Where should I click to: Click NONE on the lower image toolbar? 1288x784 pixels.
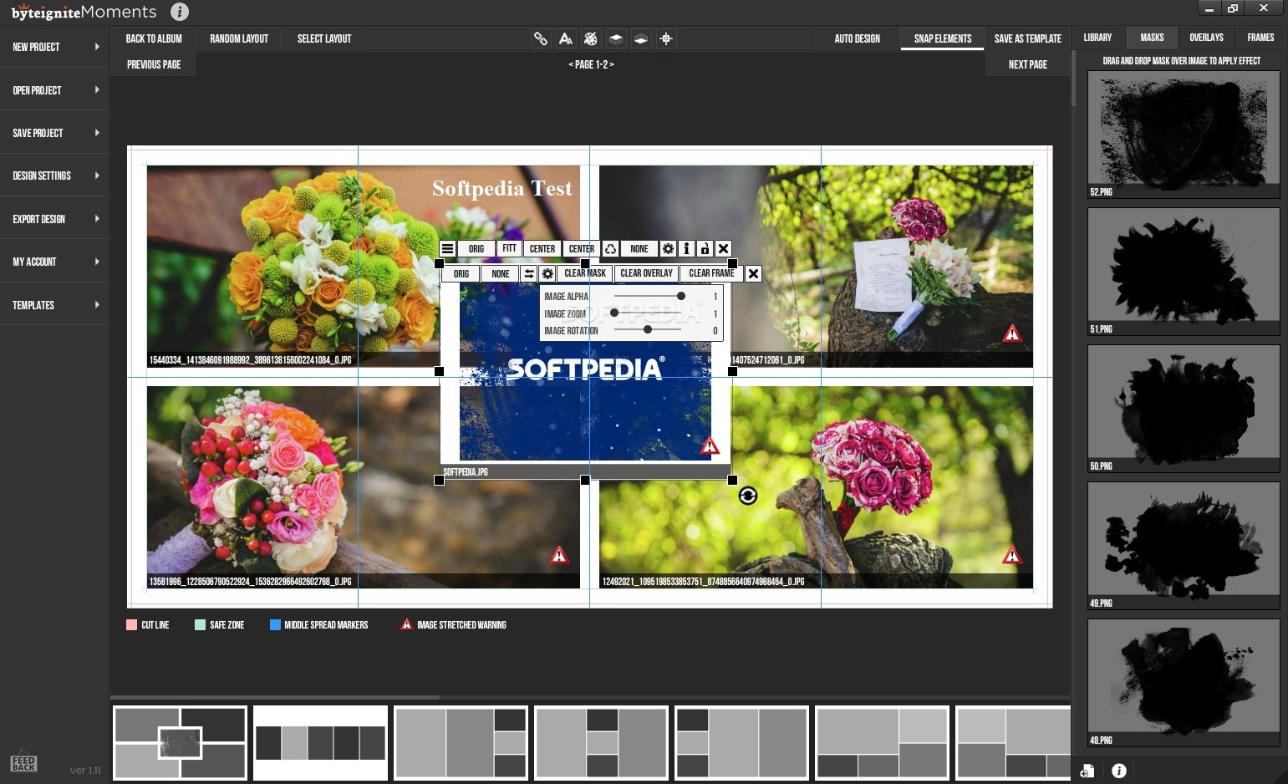(x=500, y=274)
